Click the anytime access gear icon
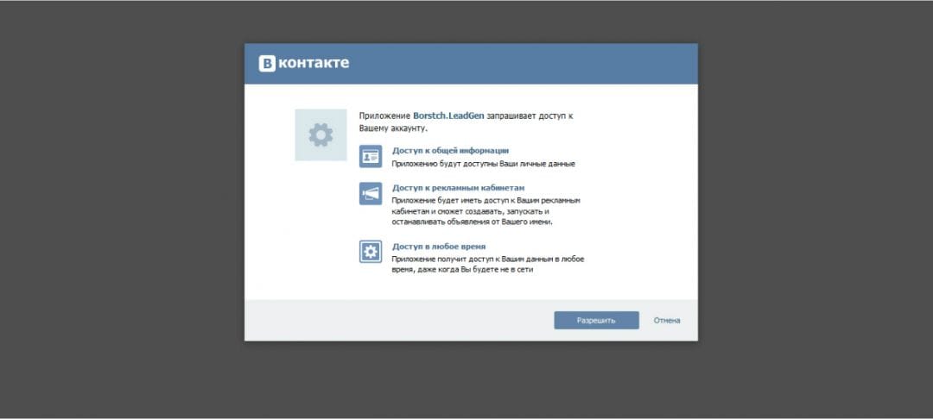The height and width of the screenshot is (419, 933). [x=371, y=252]
